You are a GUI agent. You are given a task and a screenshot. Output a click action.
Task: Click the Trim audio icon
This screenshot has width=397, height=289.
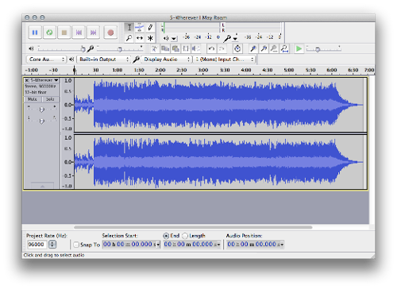point(186,48)
